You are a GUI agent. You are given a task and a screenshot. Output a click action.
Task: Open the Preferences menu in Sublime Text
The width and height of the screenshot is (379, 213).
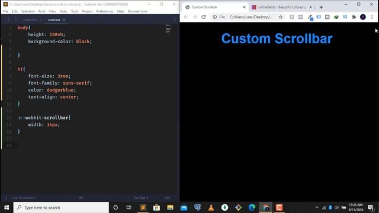click(105, 11)
